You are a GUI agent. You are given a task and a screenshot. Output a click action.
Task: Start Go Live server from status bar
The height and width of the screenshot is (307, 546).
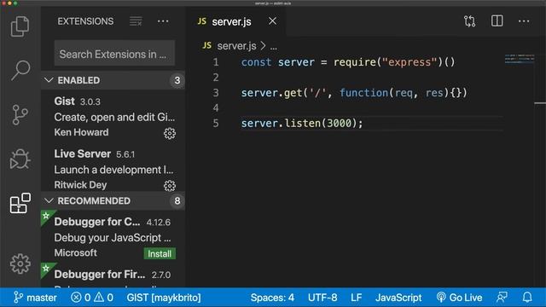click(x=459, y=298)
